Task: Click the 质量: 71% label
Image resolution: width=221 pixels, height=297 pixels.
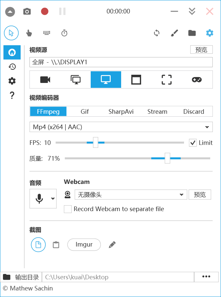Action: [45, 158]
